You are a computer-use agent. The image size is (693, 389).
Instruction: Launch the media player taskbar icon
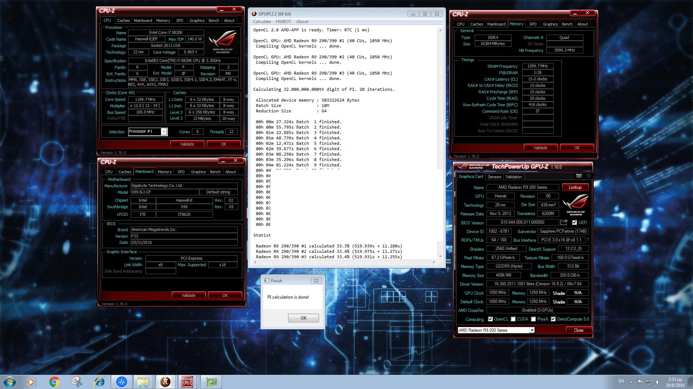31,382
